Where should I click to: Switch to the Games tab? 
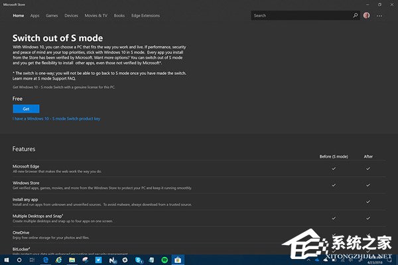(52, 15)
